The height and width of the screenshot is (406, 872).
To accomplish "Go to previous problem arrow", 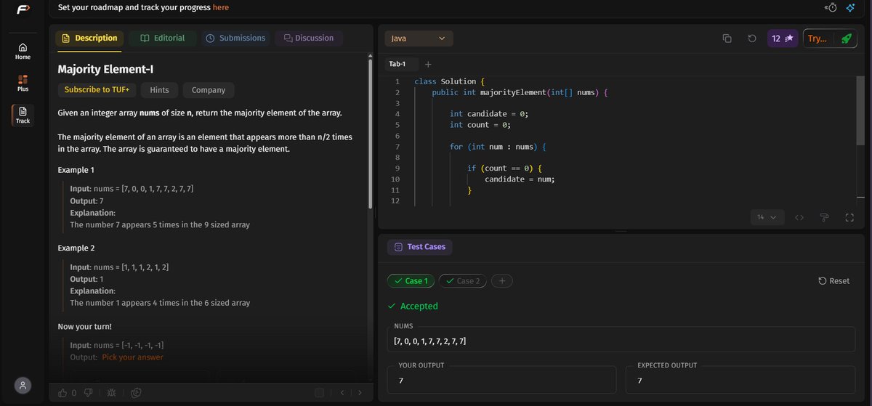I will pos(342,393).
